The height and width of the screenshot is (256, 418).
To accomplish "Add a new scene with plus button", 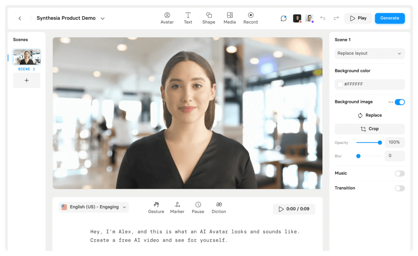I will coord(27,80).
